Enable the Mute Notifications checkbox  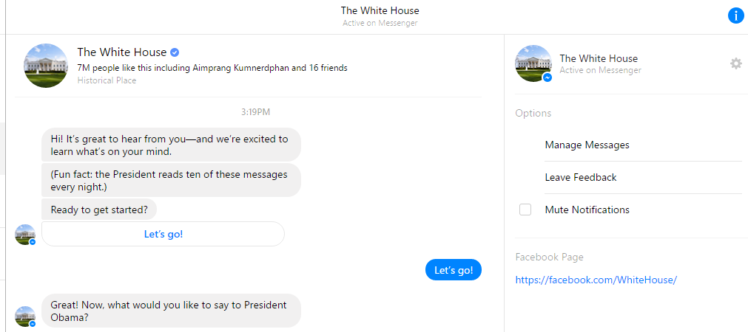point(525,210)
